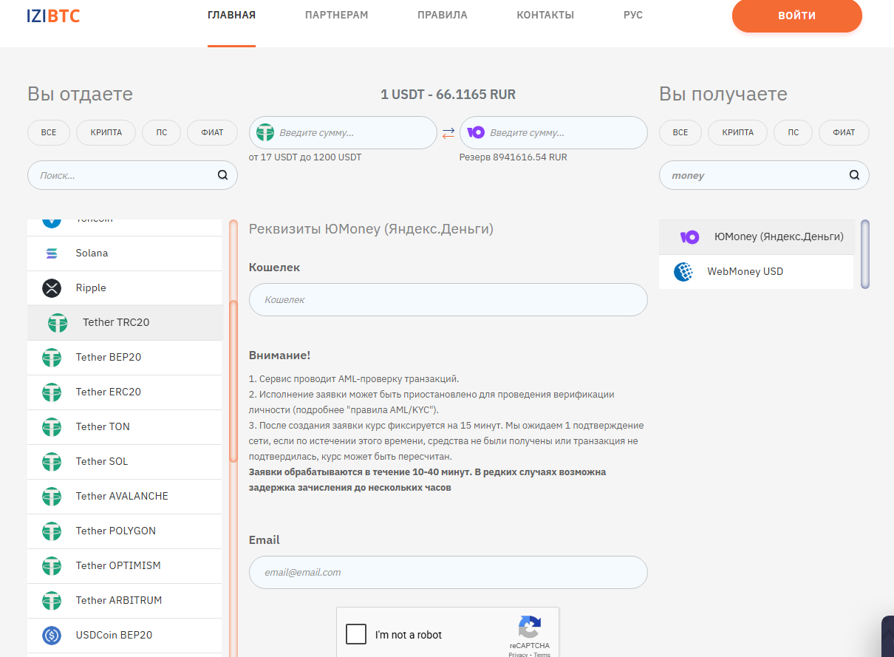Check the I'm not a robot checkbox

(x=356, y=635)
